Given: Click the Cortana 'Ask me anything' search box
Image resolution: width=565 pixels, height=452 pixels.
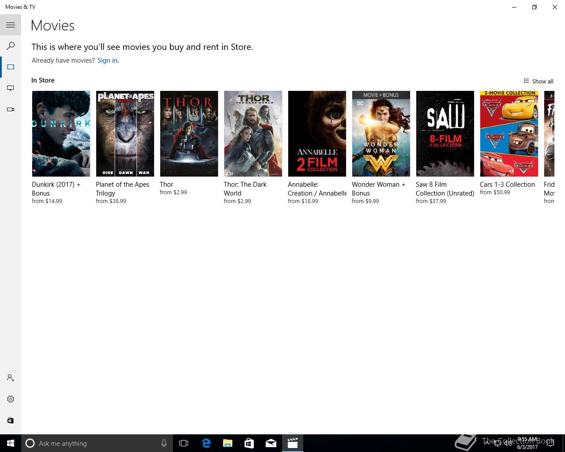Looking at the screenshot, I should click(96, 443).
